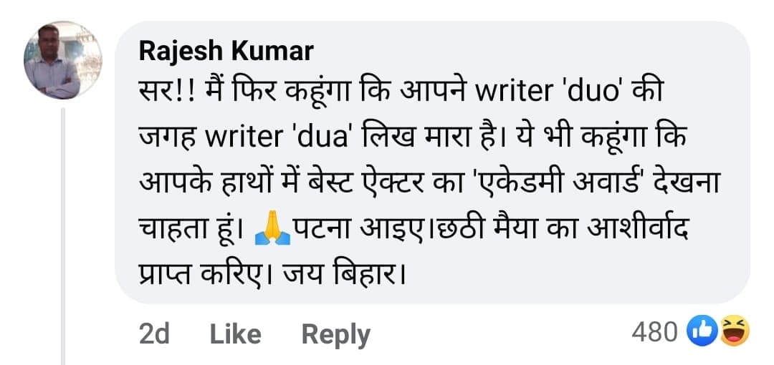Reply to Rajesh Kumar's comment
Image resolution: width=774 pixels, height=365 pixels.
tap(335, 334)
